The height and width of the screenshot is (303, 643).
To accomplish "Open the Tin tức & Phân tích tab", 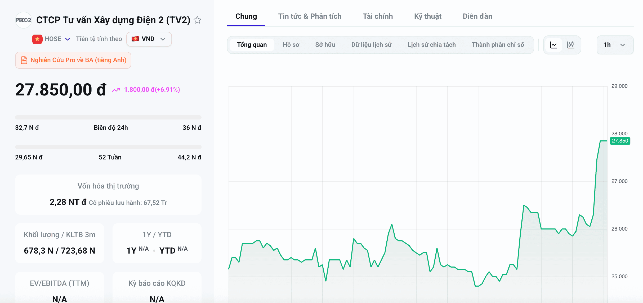I will [x=310, y=16].
